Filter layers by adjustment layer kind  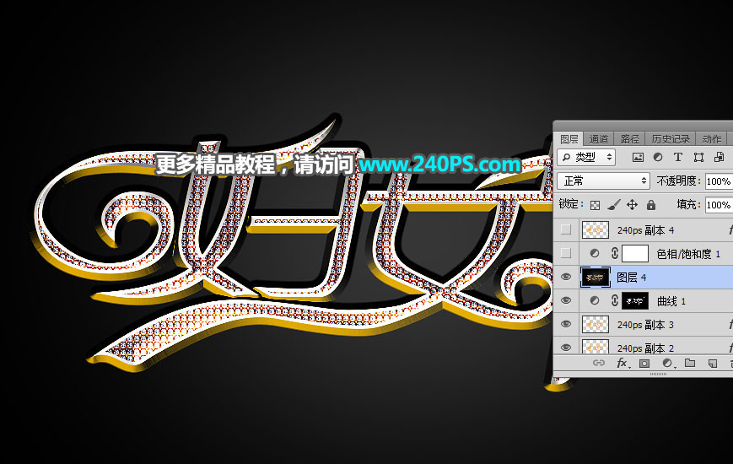tap(658, 157)
